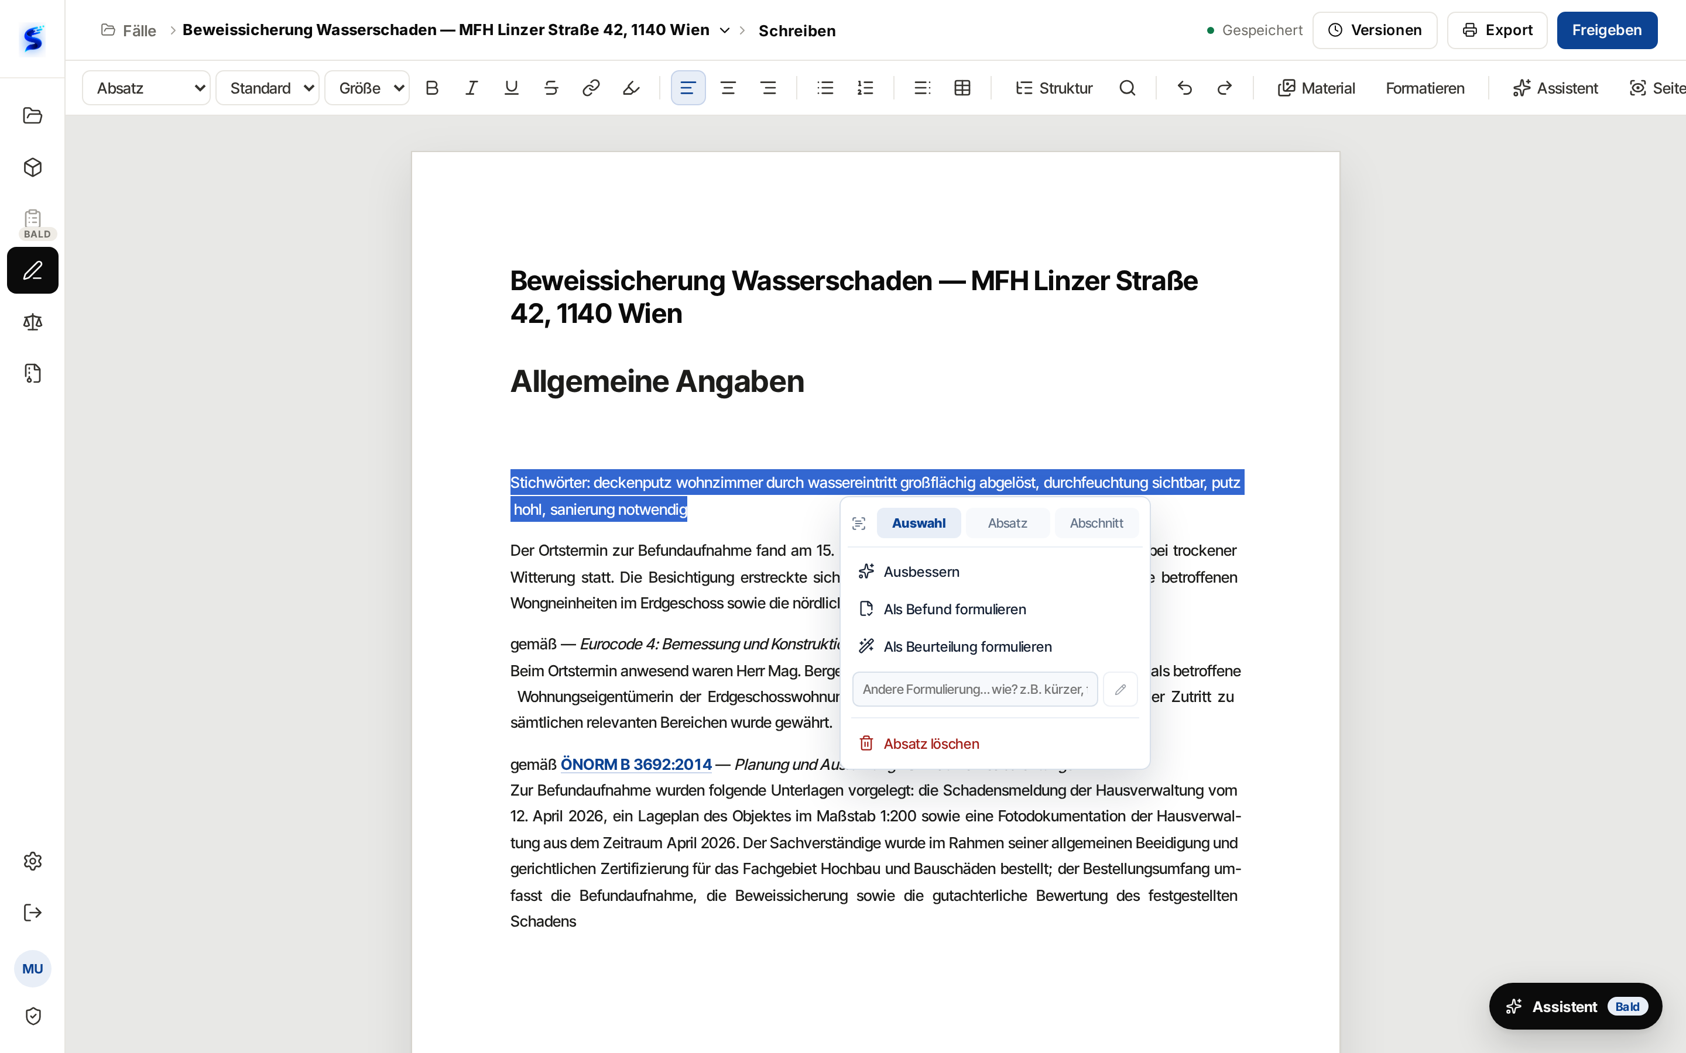The width and height of the screenshot is (1686, 1053).
Task: Click the scope icon left of Auswahl
Action: tap(859, 524)
